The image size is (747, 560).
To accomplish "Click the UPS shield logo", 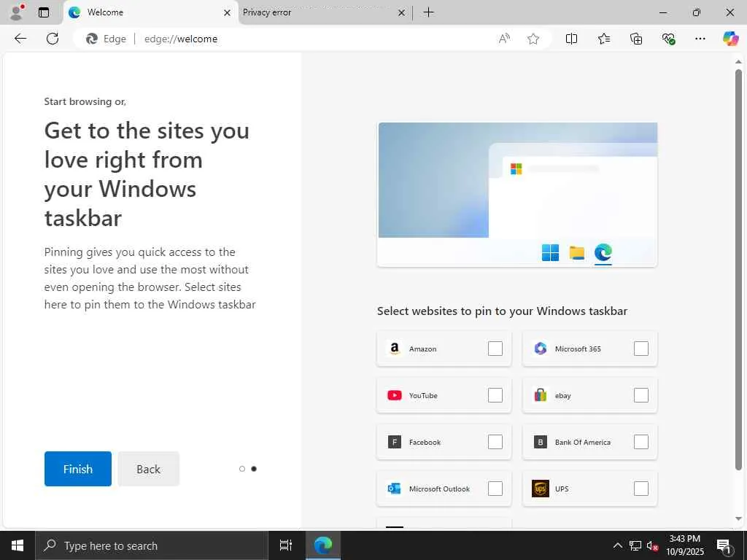I will (541, 489).
